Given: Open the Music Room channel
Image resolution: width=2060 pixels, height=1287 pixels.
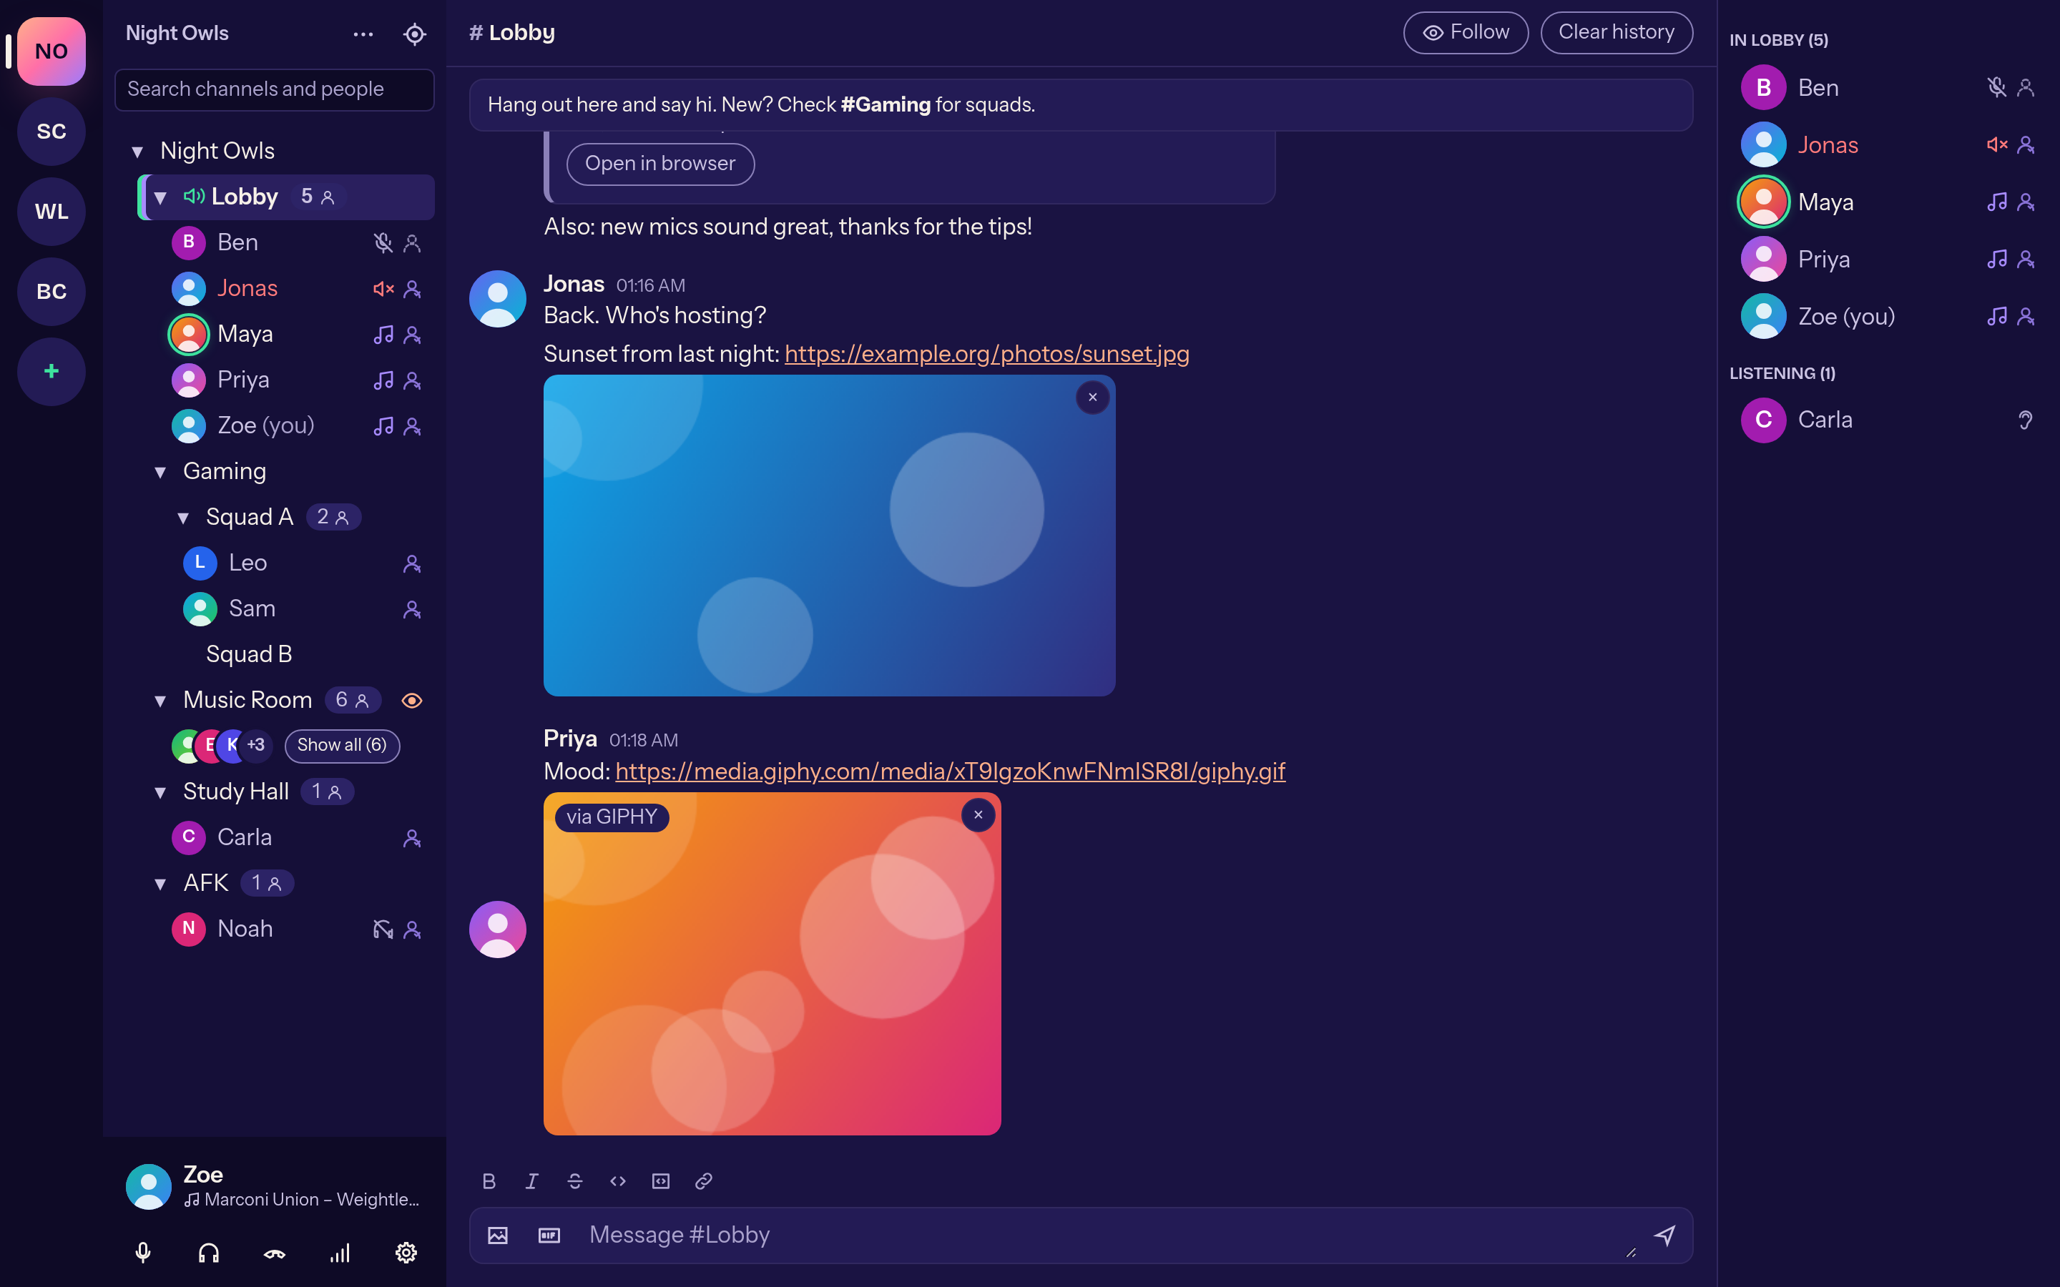Looking at the screenshot, I should click(286, 700).
